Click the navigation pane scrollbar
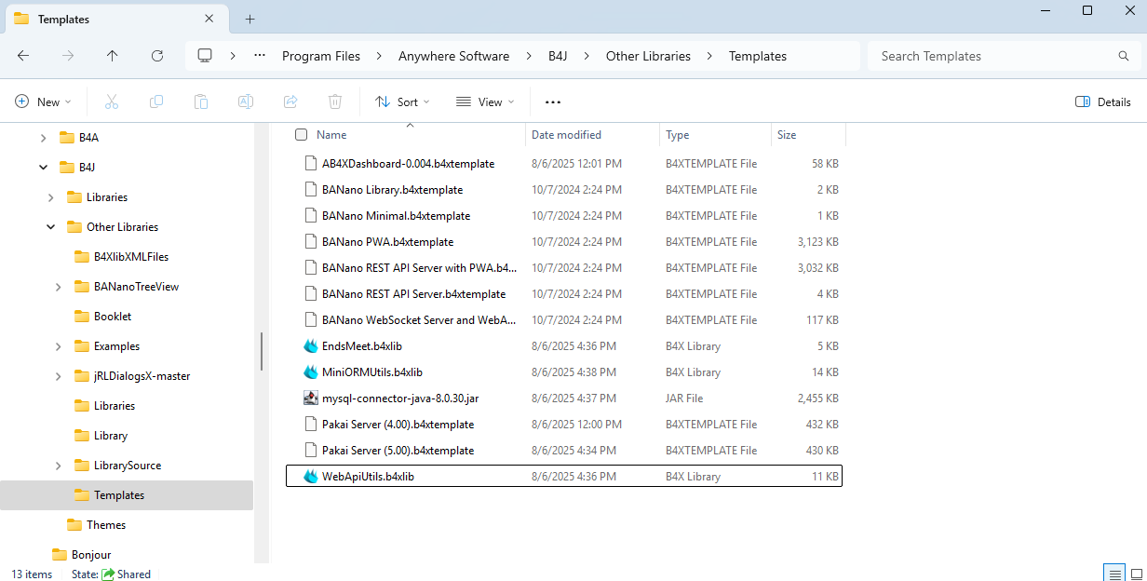 [x=262, y=351]
